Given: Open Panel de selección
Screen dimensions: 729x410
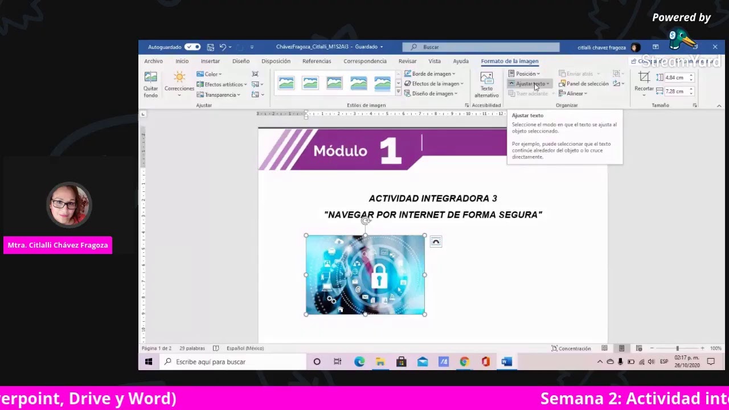Looking at the screenshot, I should coord(584,84).
